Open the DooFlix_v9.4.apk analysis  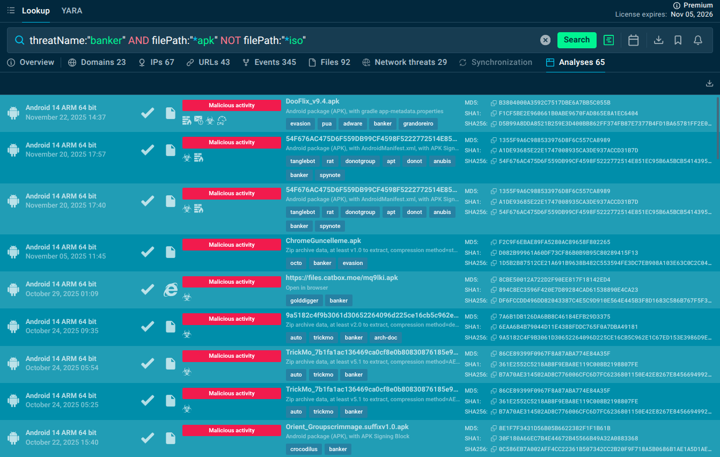[312, 101]
